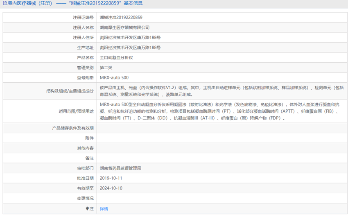Screen dimensions: 348x215
Task: Select registration number 湘械注准20192220859 value
Action: tap(121, 18)
